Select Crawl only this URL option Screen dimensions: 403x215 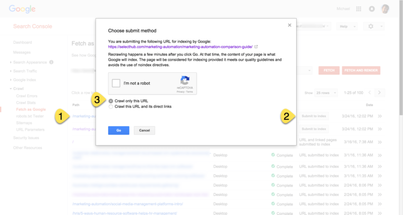coord(111,101)
